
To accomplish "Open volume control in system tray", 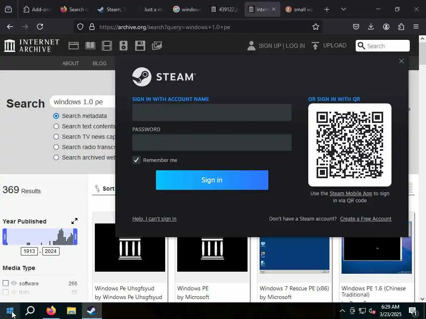I will (x=372, y=311).
